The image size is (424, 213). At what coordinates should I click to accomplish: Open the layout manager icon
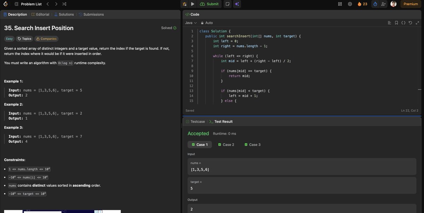click(x=340, y=4)
